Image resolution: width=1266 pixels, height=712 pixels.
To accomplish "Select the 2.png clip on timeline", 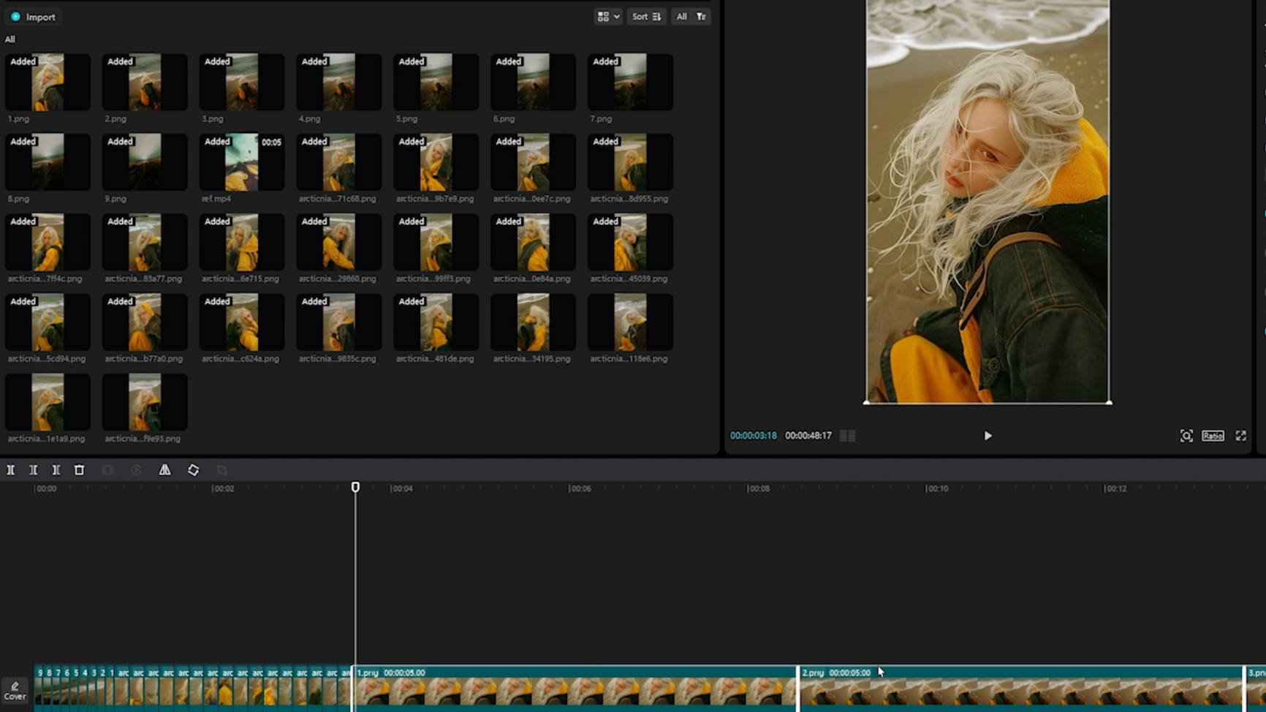I will point(1020,688).
